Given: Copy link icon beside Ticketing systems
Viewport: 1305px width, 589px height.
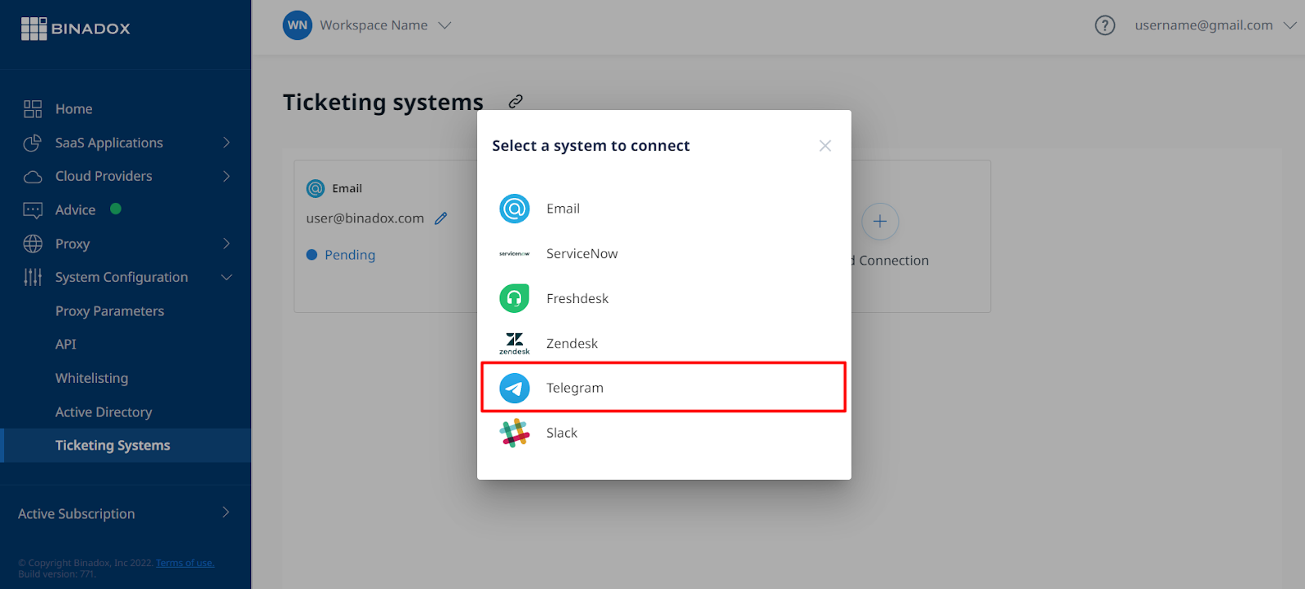Looking at the screenshot, I should pos(515,101).
